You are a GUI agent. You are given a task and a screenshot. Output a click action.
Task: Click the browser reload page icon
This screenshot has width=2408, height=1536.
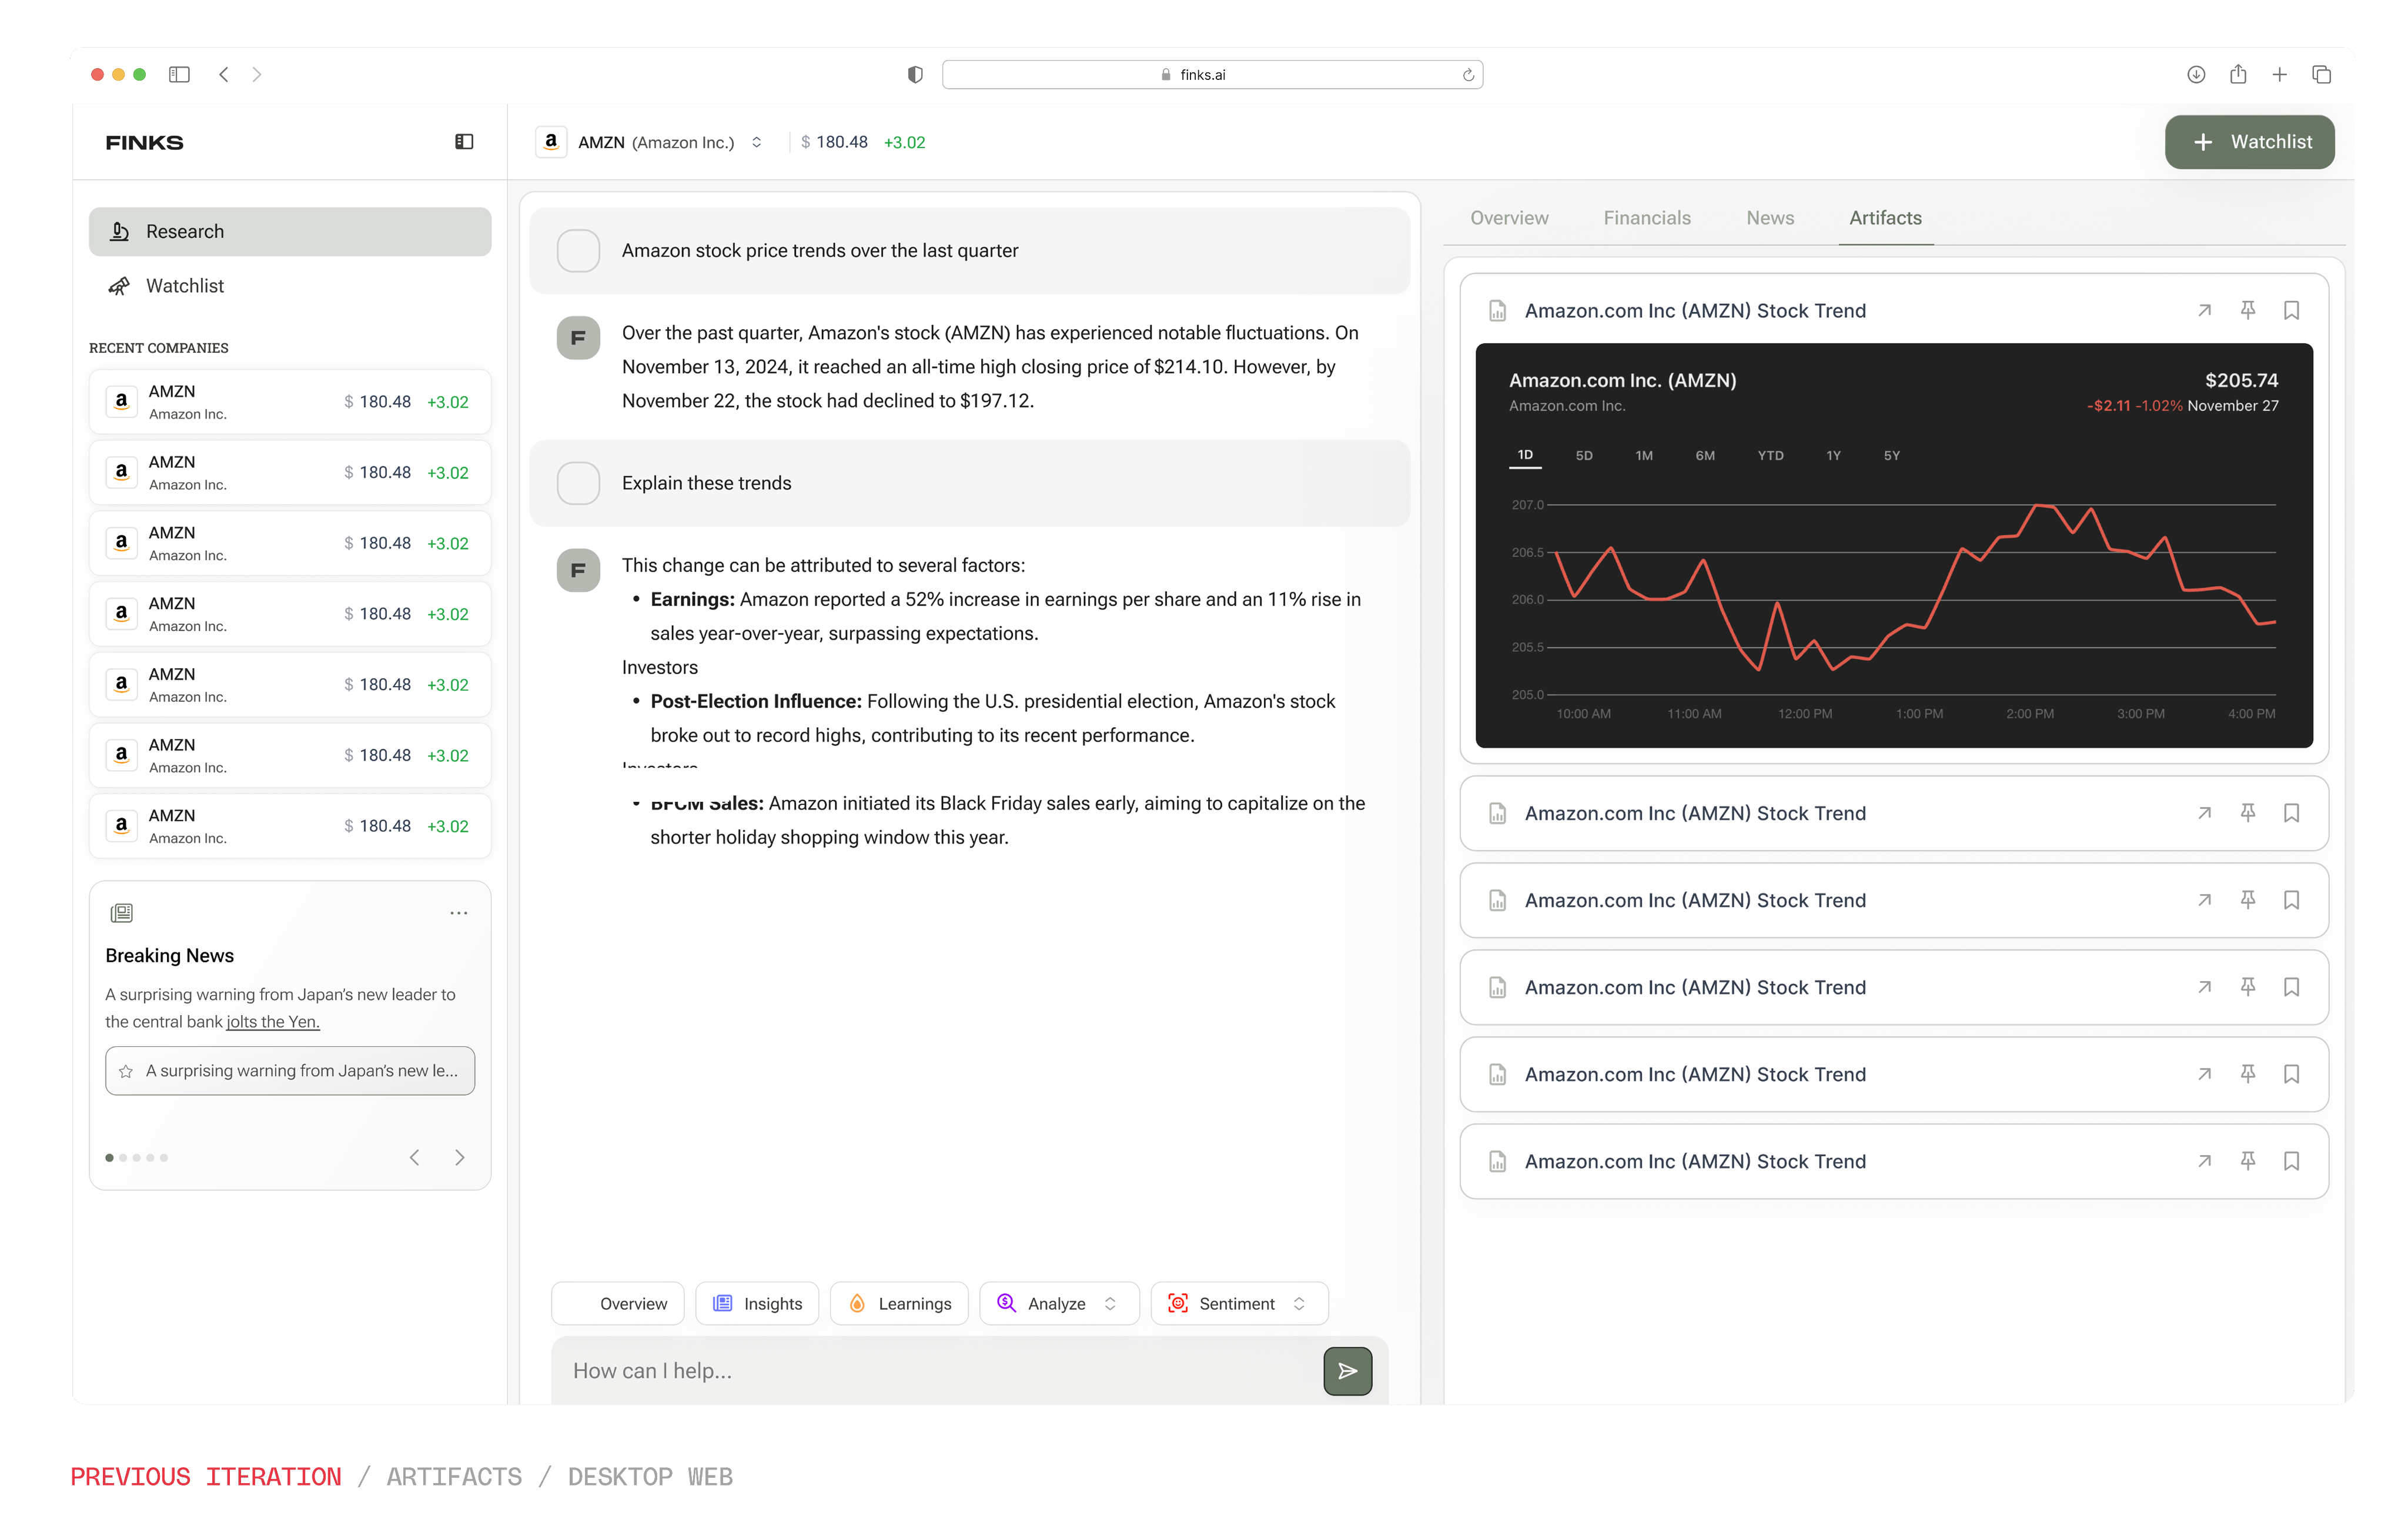[x=1468, y=75]
